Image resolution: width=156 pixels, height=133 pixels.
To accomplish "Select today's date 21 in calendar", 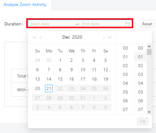I will pos(49,88).
